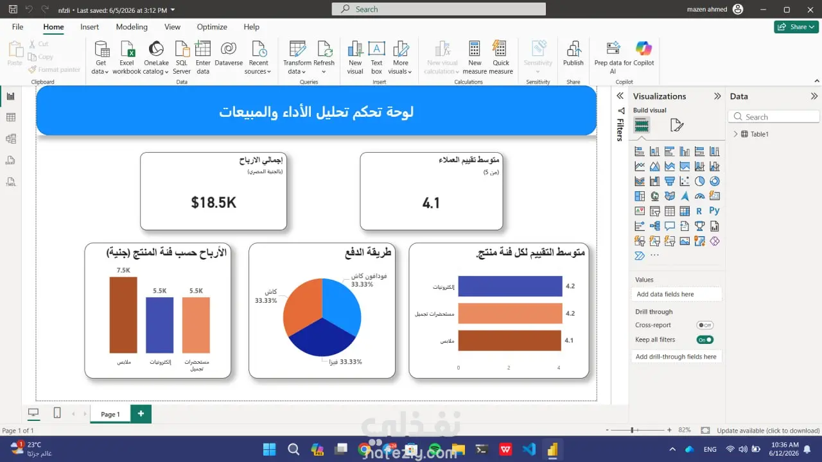Switch to the Modeling ribbon tab
The image size is (822, 462).
[x=132, y=27]
